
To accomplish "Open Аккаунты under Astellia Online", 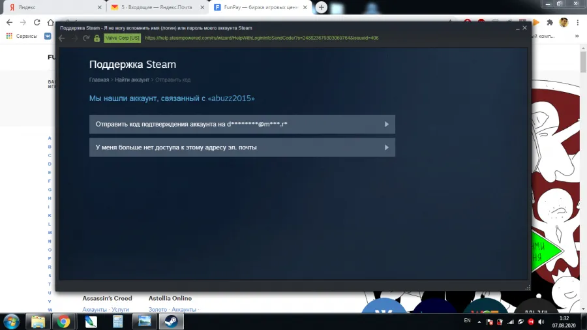I will point(184,309).
